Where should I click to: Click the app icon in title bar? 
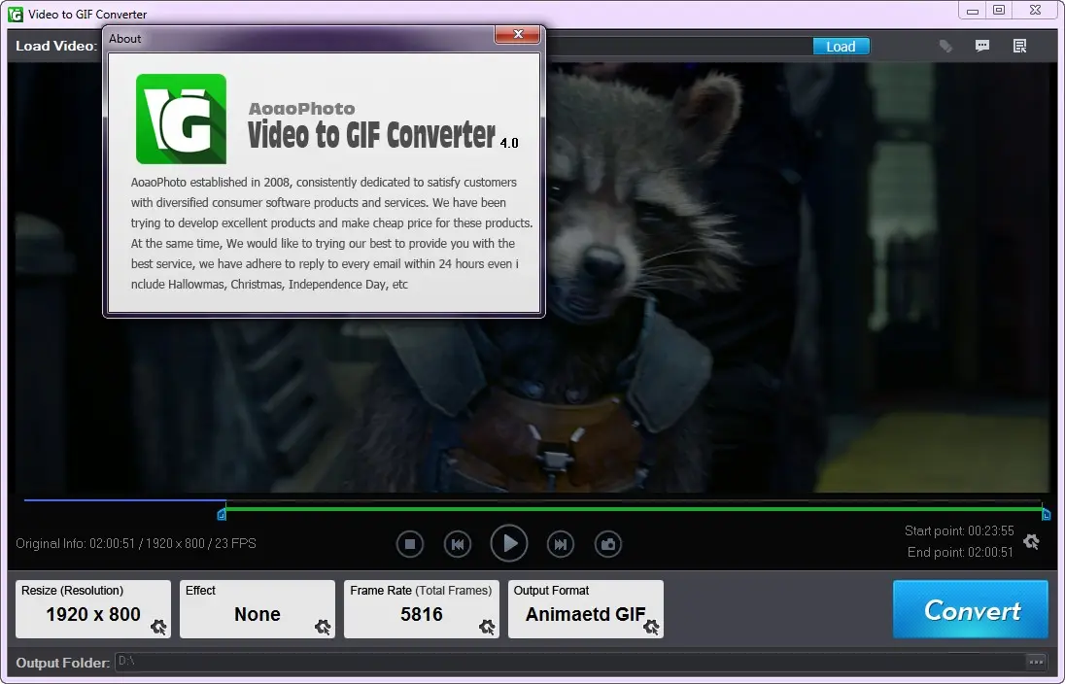(x=15, y=14)
